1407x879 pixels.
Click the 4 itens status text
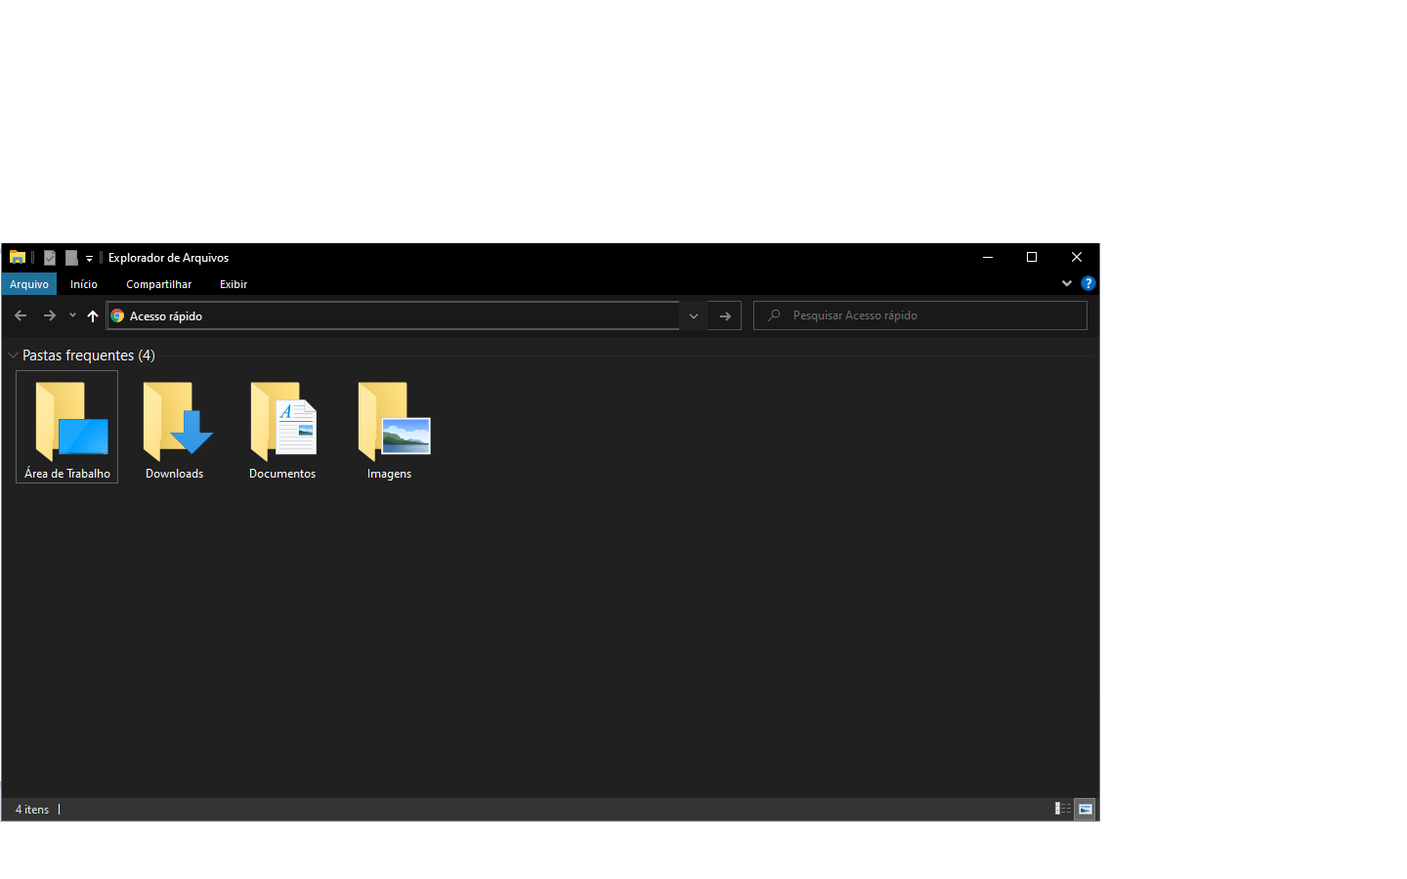coord(32,810)
